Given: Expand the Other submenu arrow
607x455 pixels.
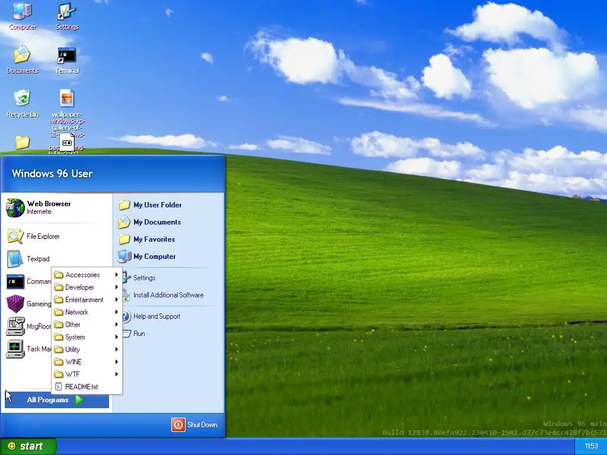Looking at the screenshot, I should (116, 324).
